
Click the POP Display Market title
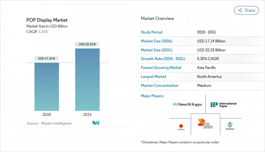point(47,20)
